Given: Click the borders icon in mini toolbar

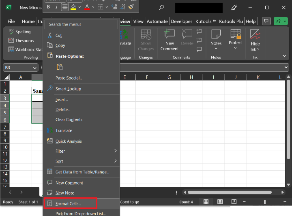Looking at the screenshot, I should click(101, 7).
